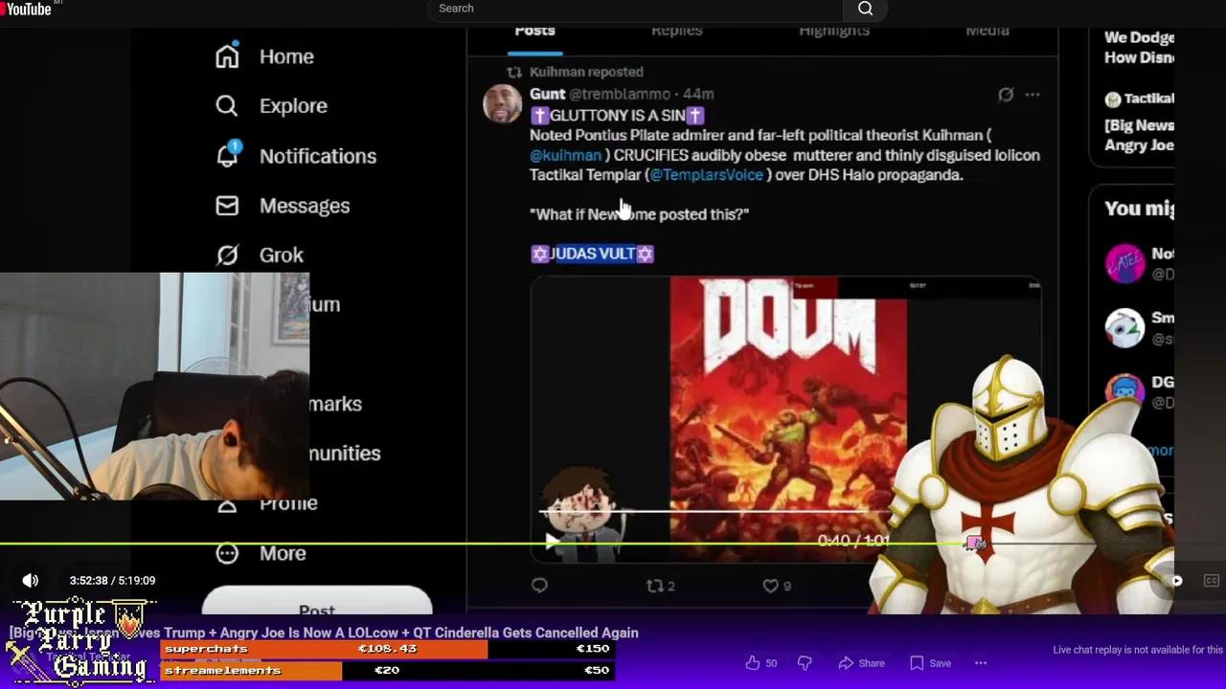Play the embedded tweet video
The image size is (1226, 689).
coord(552,541)
